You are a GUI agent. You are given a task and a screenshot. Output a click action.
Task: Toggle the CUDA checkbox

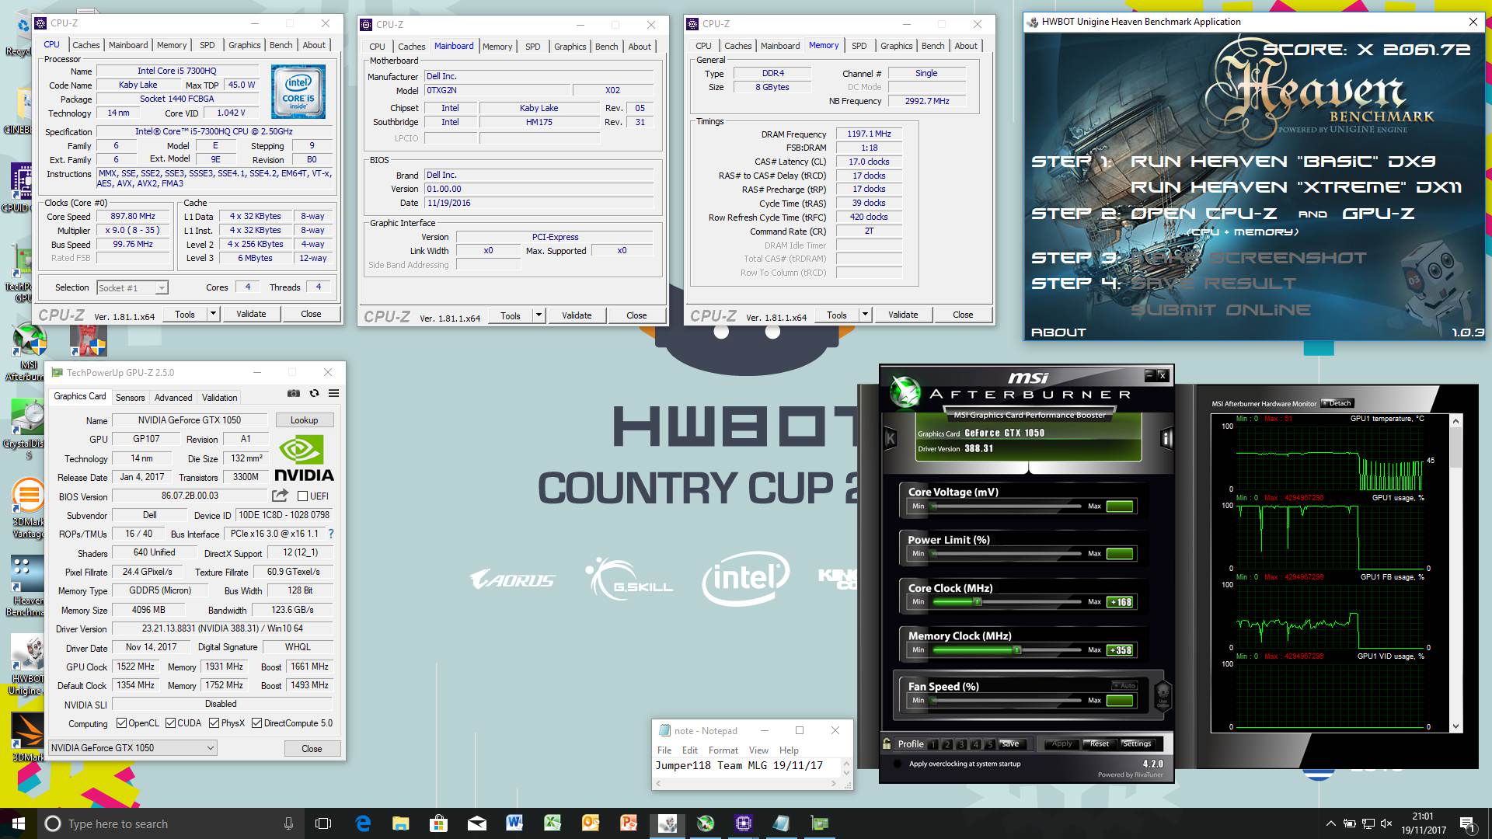[x=170, y=723]
